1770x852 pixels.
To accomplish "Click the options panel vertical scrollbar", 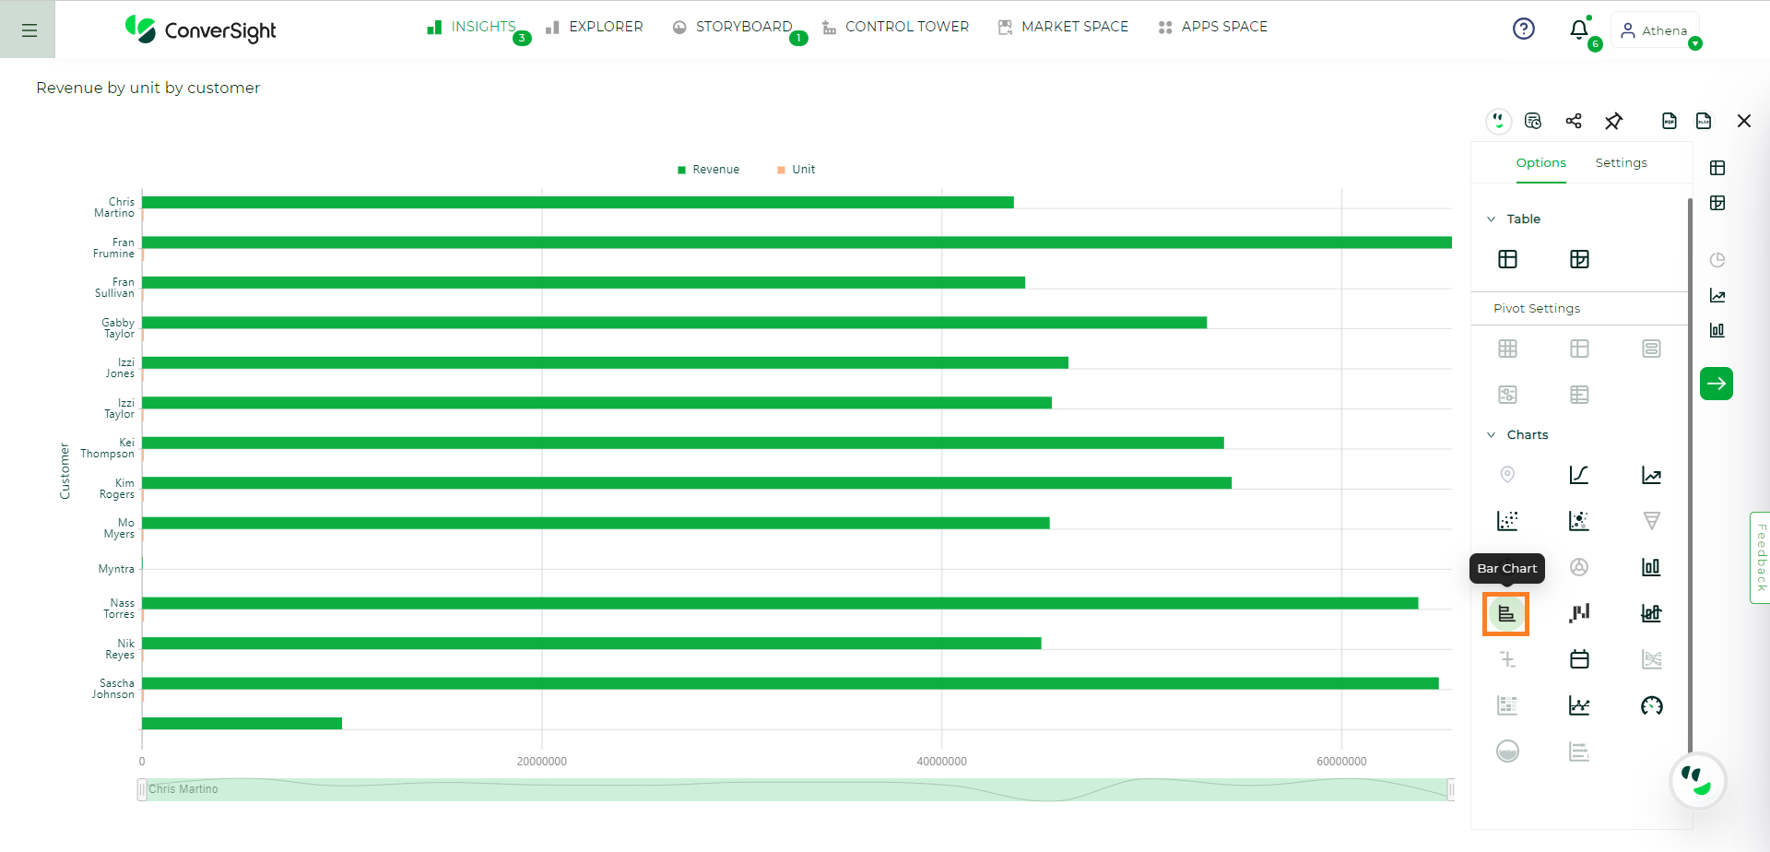I will tap(1690, 475).
